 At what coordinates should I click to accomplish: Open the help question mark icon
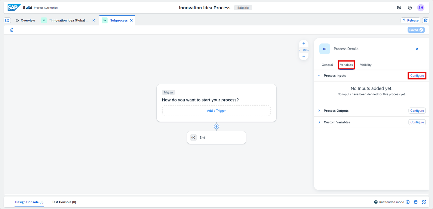410,8
